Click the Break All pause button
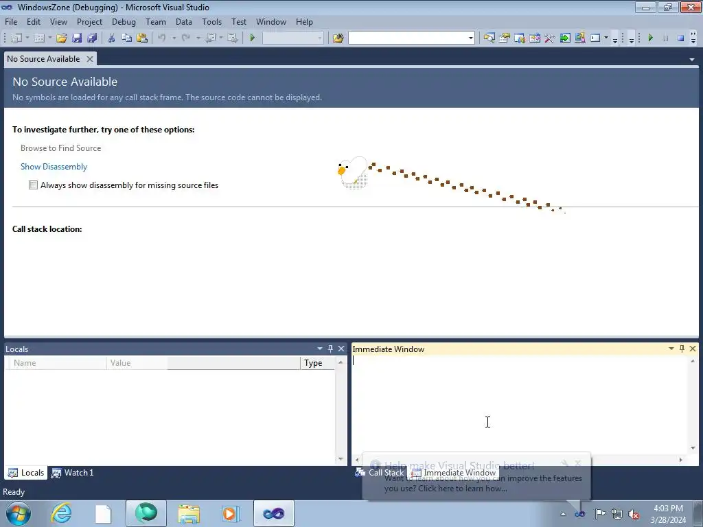Viewport: 703px width, 527px height. click(666, 38)
